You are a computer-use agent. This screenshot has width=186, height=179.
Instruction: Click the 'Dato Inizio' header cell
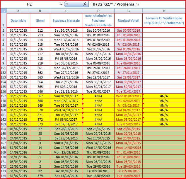tap(18, 21)
